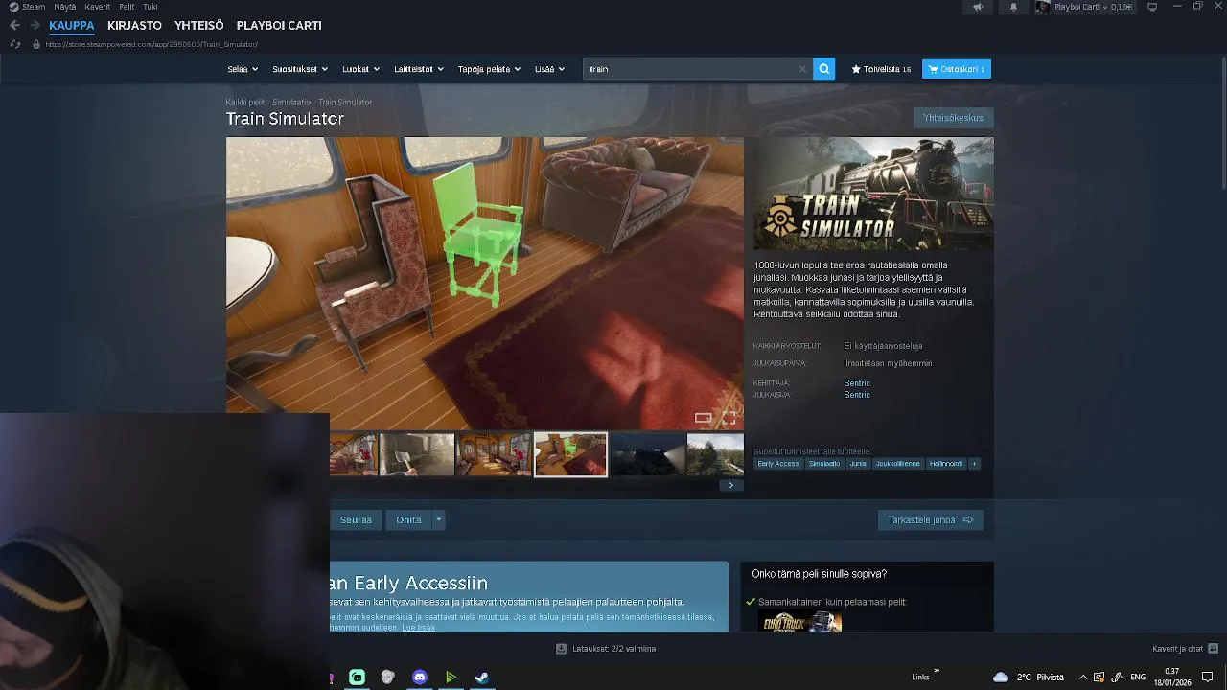Open the Kaverit menu

pyautogui.click(x=97, y=7)
